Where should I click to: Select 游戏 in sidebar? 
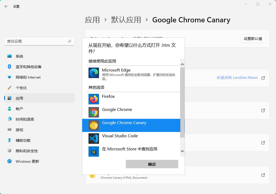(x=39, y=130)
